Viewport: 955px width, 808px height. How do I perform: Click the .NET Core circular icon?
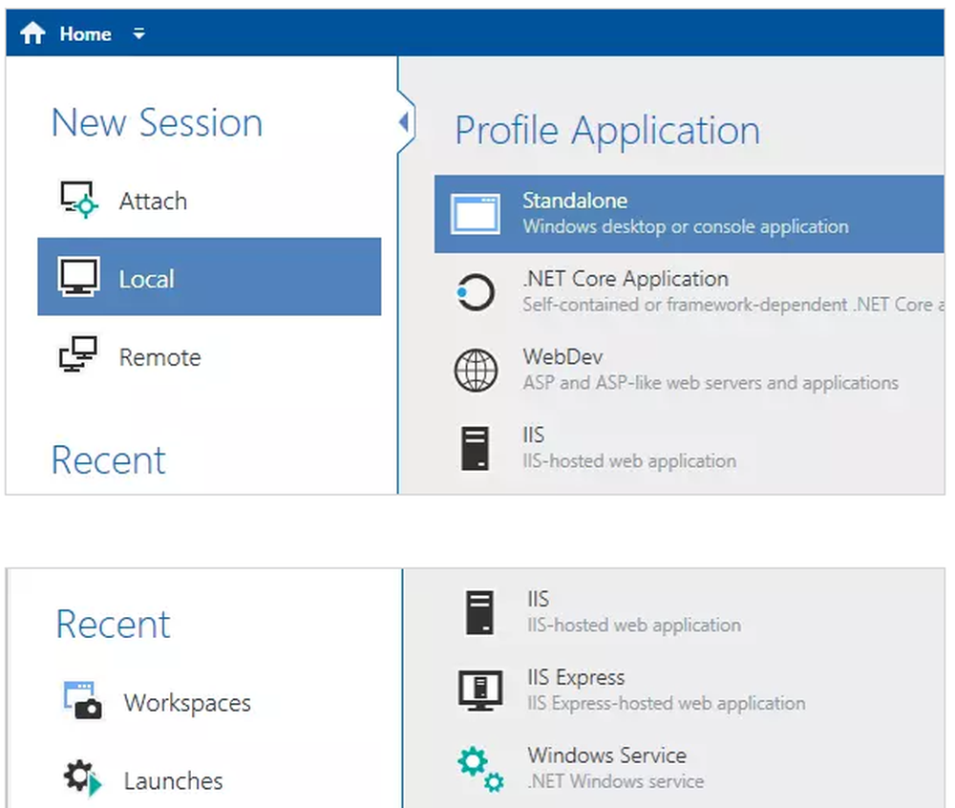[x=475, y=292]
